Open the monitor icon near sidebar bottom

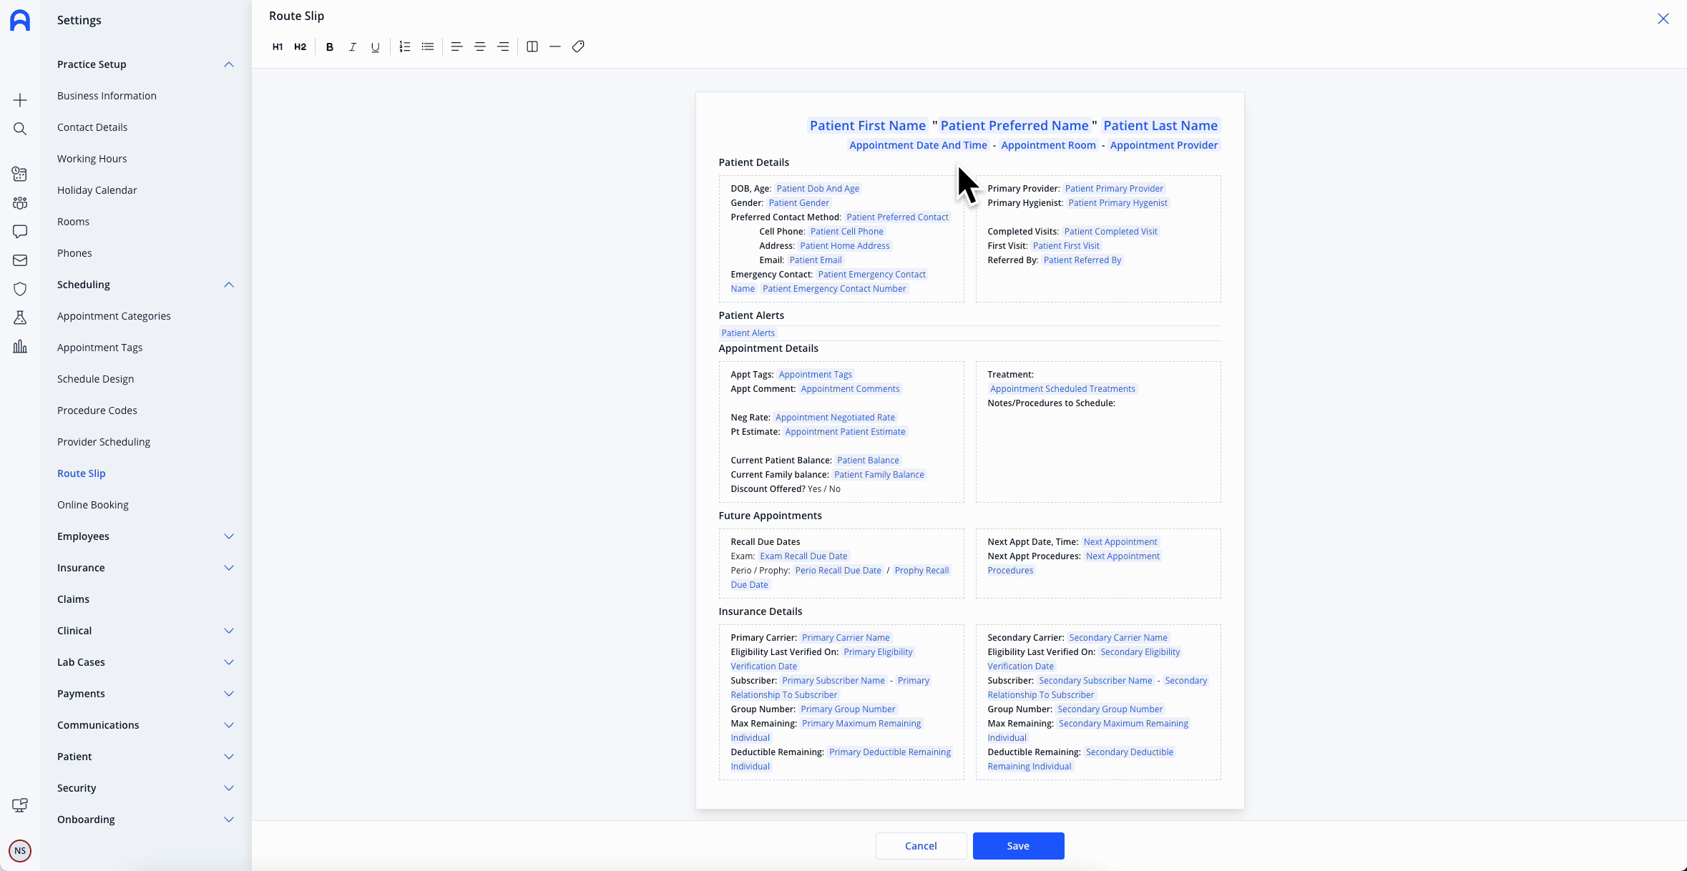20,805
